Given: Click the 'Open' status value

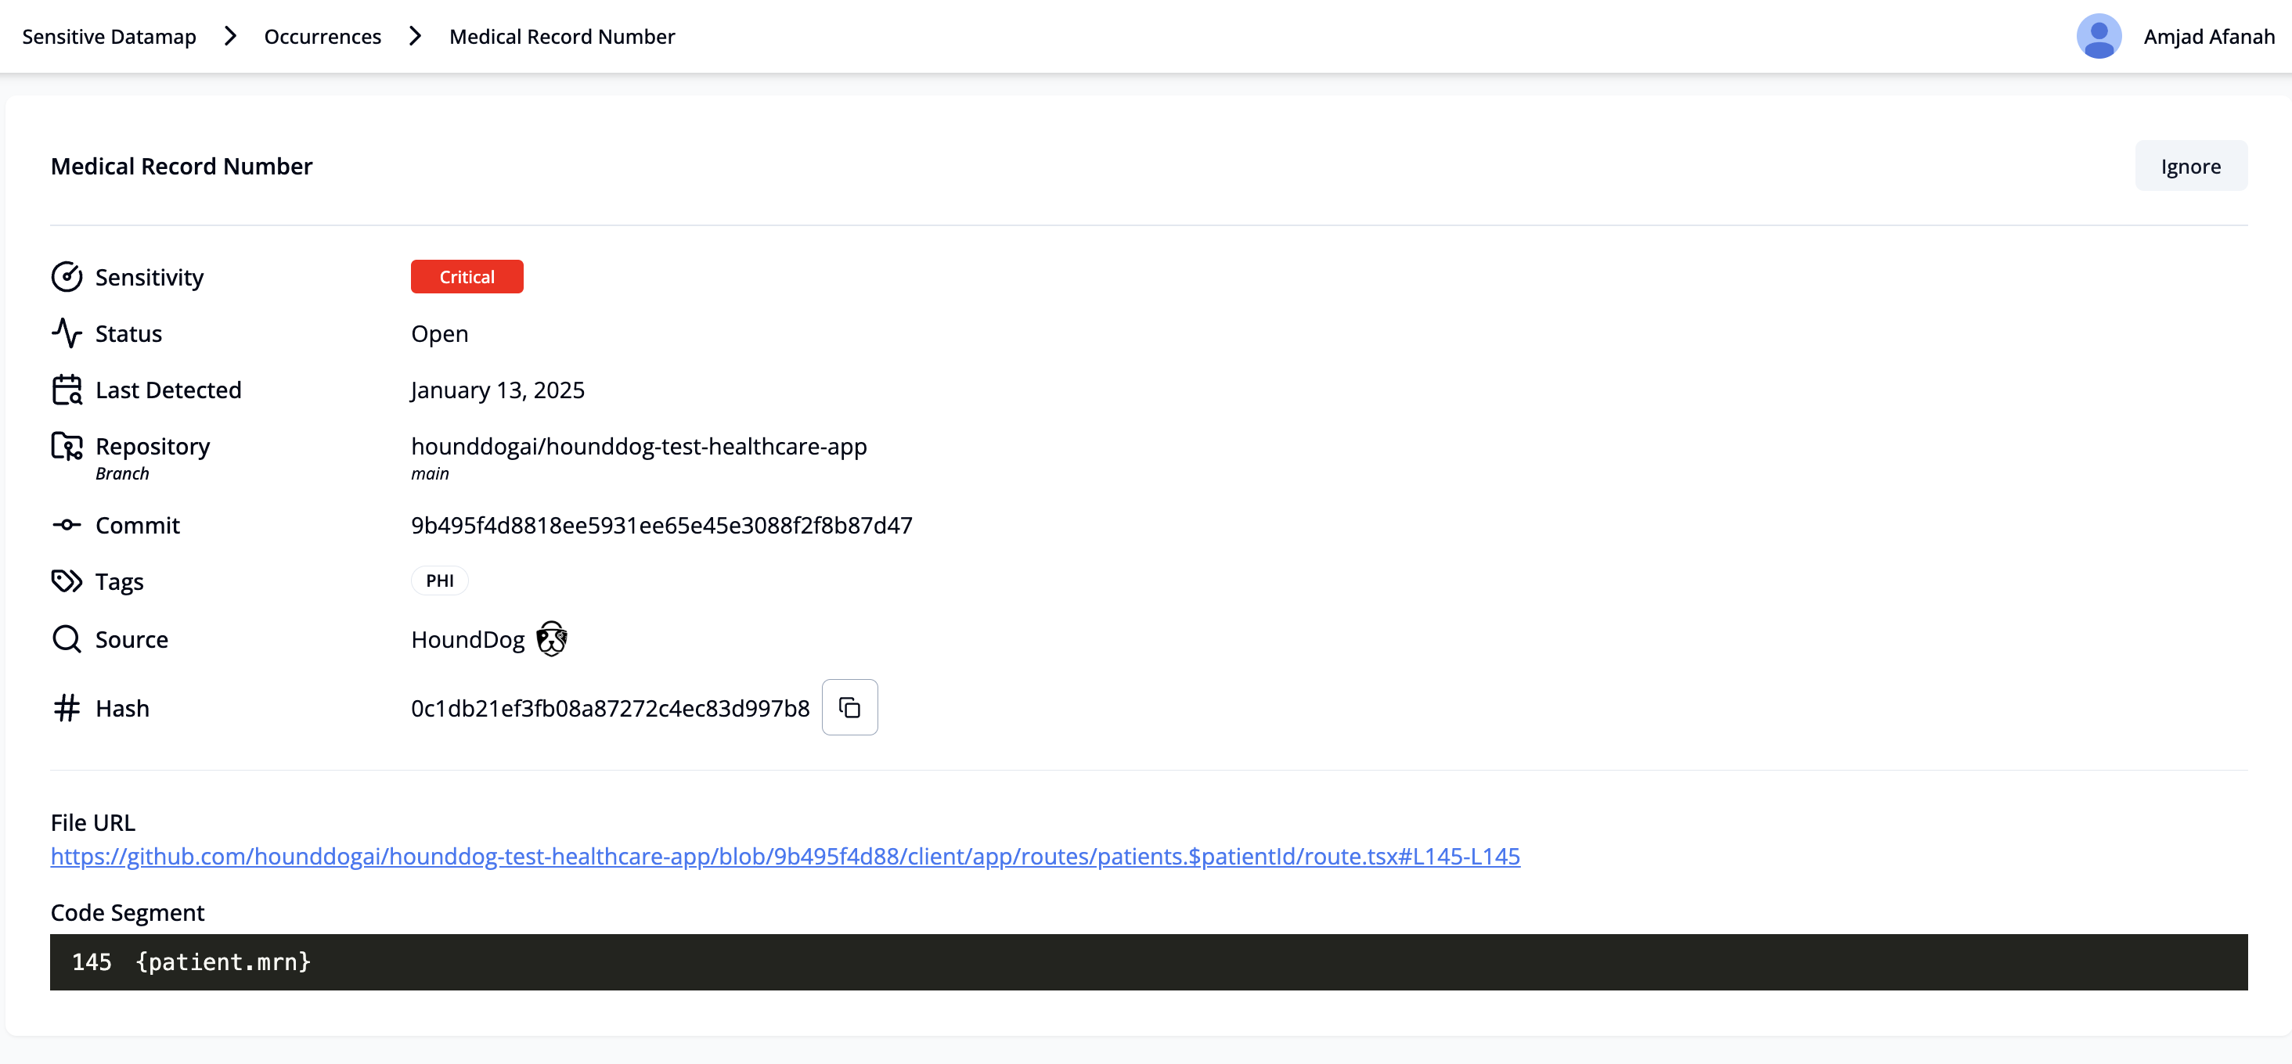Looking at the screenshot, I should (440, 334).
